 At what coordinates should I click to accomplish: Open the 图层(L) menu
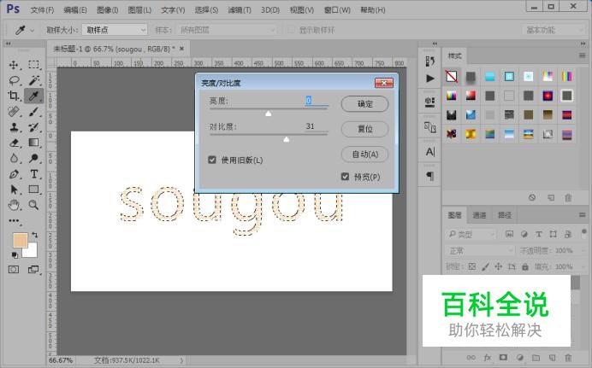(x=139, y=10)
